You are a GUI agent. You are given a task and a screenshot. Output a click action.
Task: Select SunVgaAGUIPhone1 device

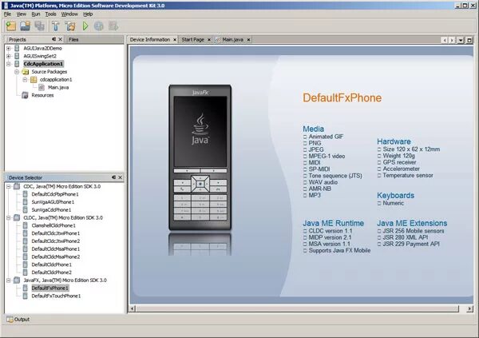click(53, 202)
